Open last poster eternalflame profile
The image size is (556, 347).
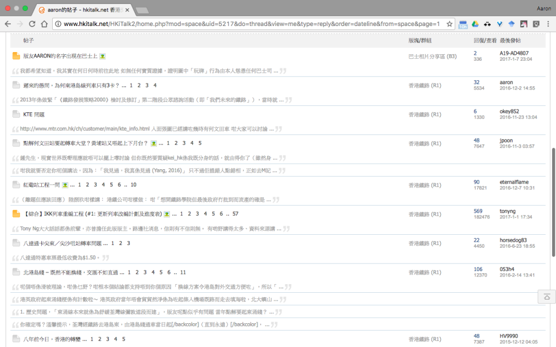514,182
